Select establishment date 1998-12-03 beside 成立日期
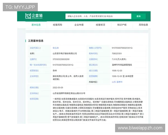Screen dimensions: 168x135 pos(117,71)
